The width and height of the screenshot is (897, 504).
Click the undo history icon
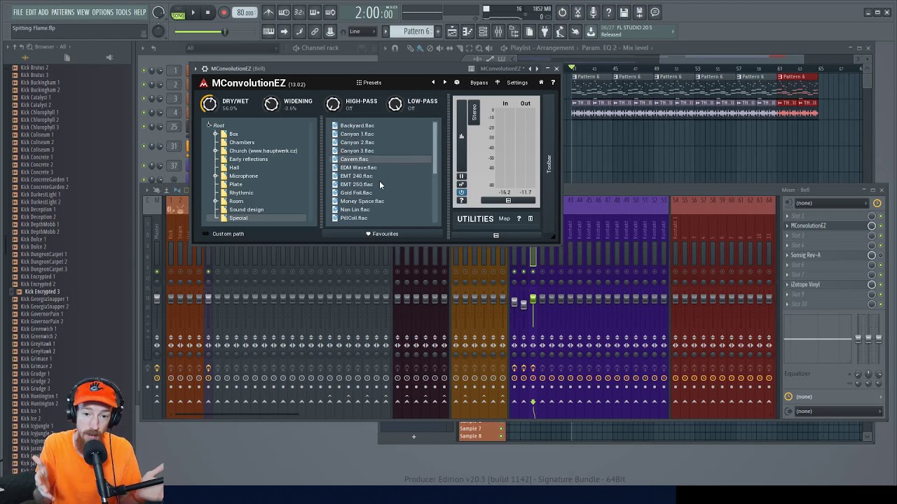(562, 13)
